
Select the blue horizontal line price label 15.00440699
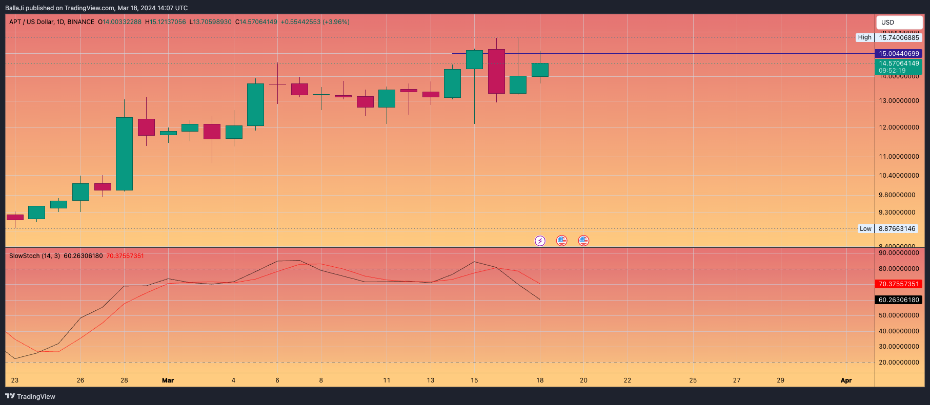click(899, 53)
